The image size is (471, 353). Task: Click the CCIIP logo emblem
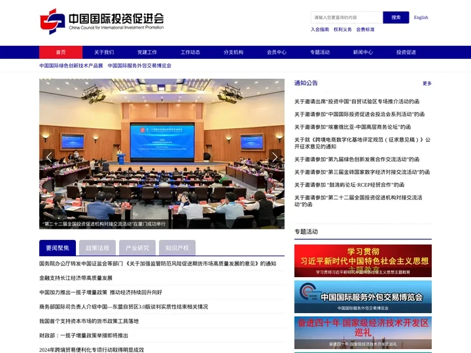point(52,22)
